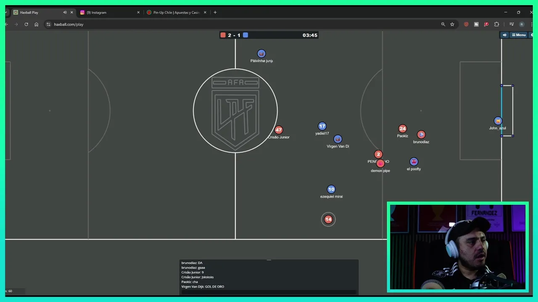Click chat message 'Crisão Junior: 9'
538x302 pixels.
click(x=193, y=272)
